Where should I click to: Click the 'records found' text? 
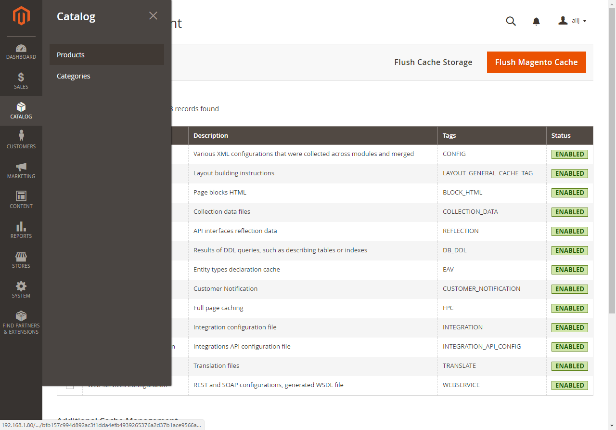click(197, 109)
